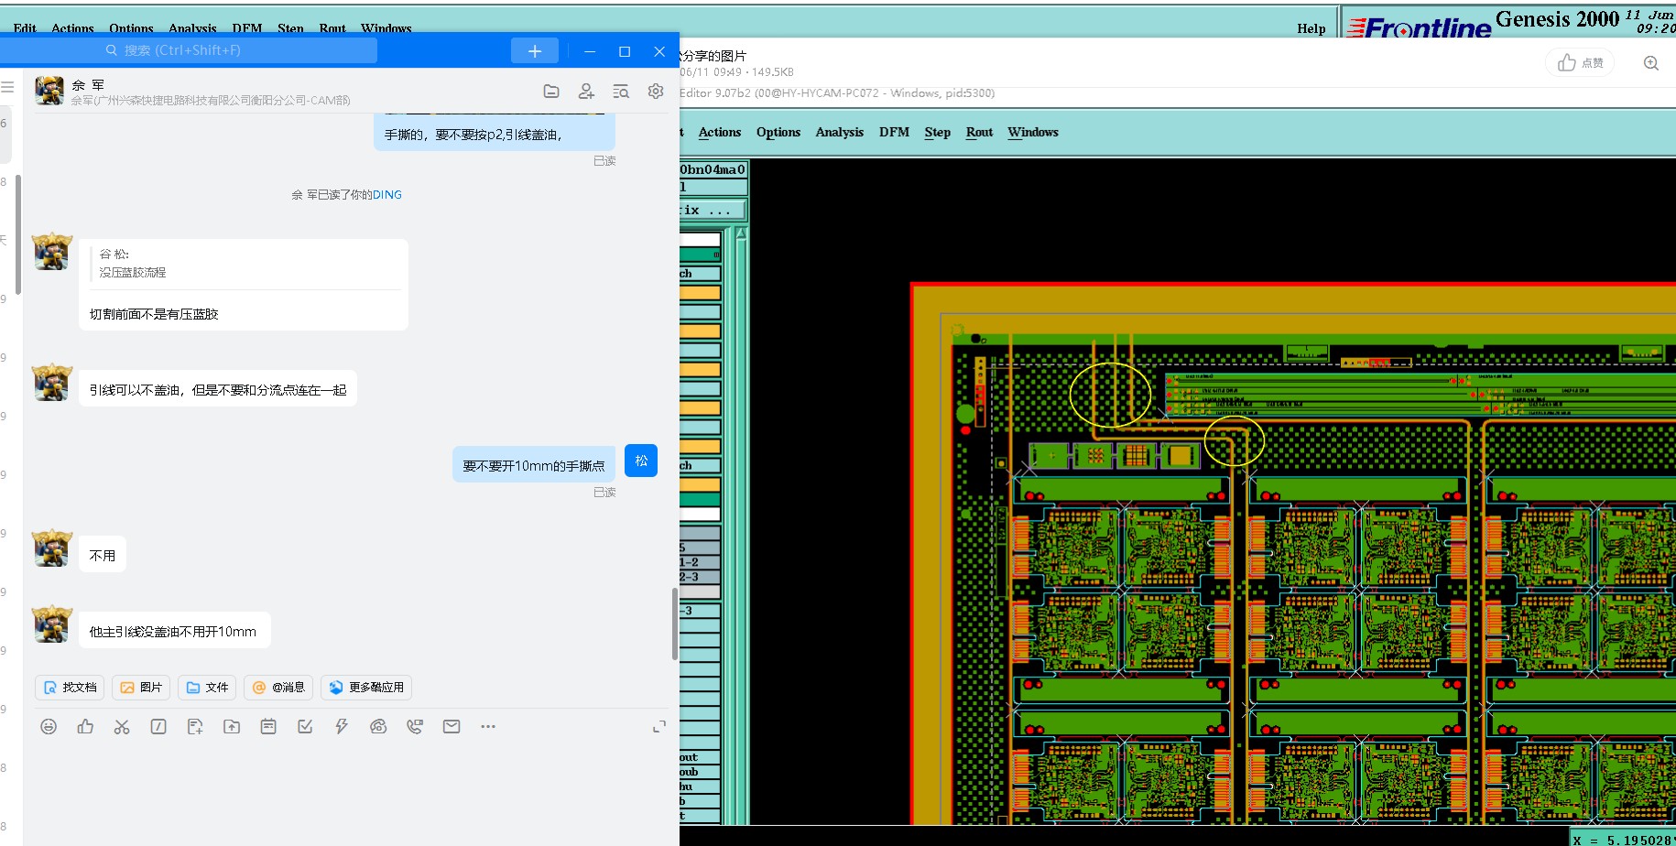1676x846 pixels.
Task: Click the add member icon
Action: tap(586, 91)
